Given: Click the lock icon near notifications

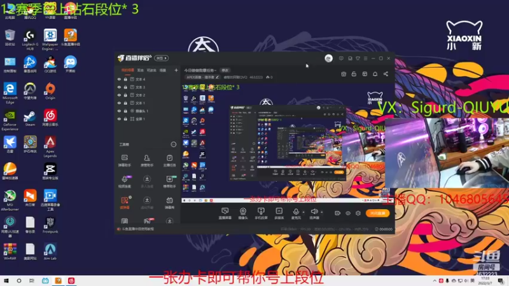Looking at the screenshot, I should [354, 74].
